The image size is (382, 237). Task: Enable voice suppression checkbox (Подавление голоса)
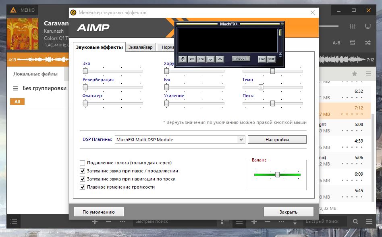coord(83,163)
